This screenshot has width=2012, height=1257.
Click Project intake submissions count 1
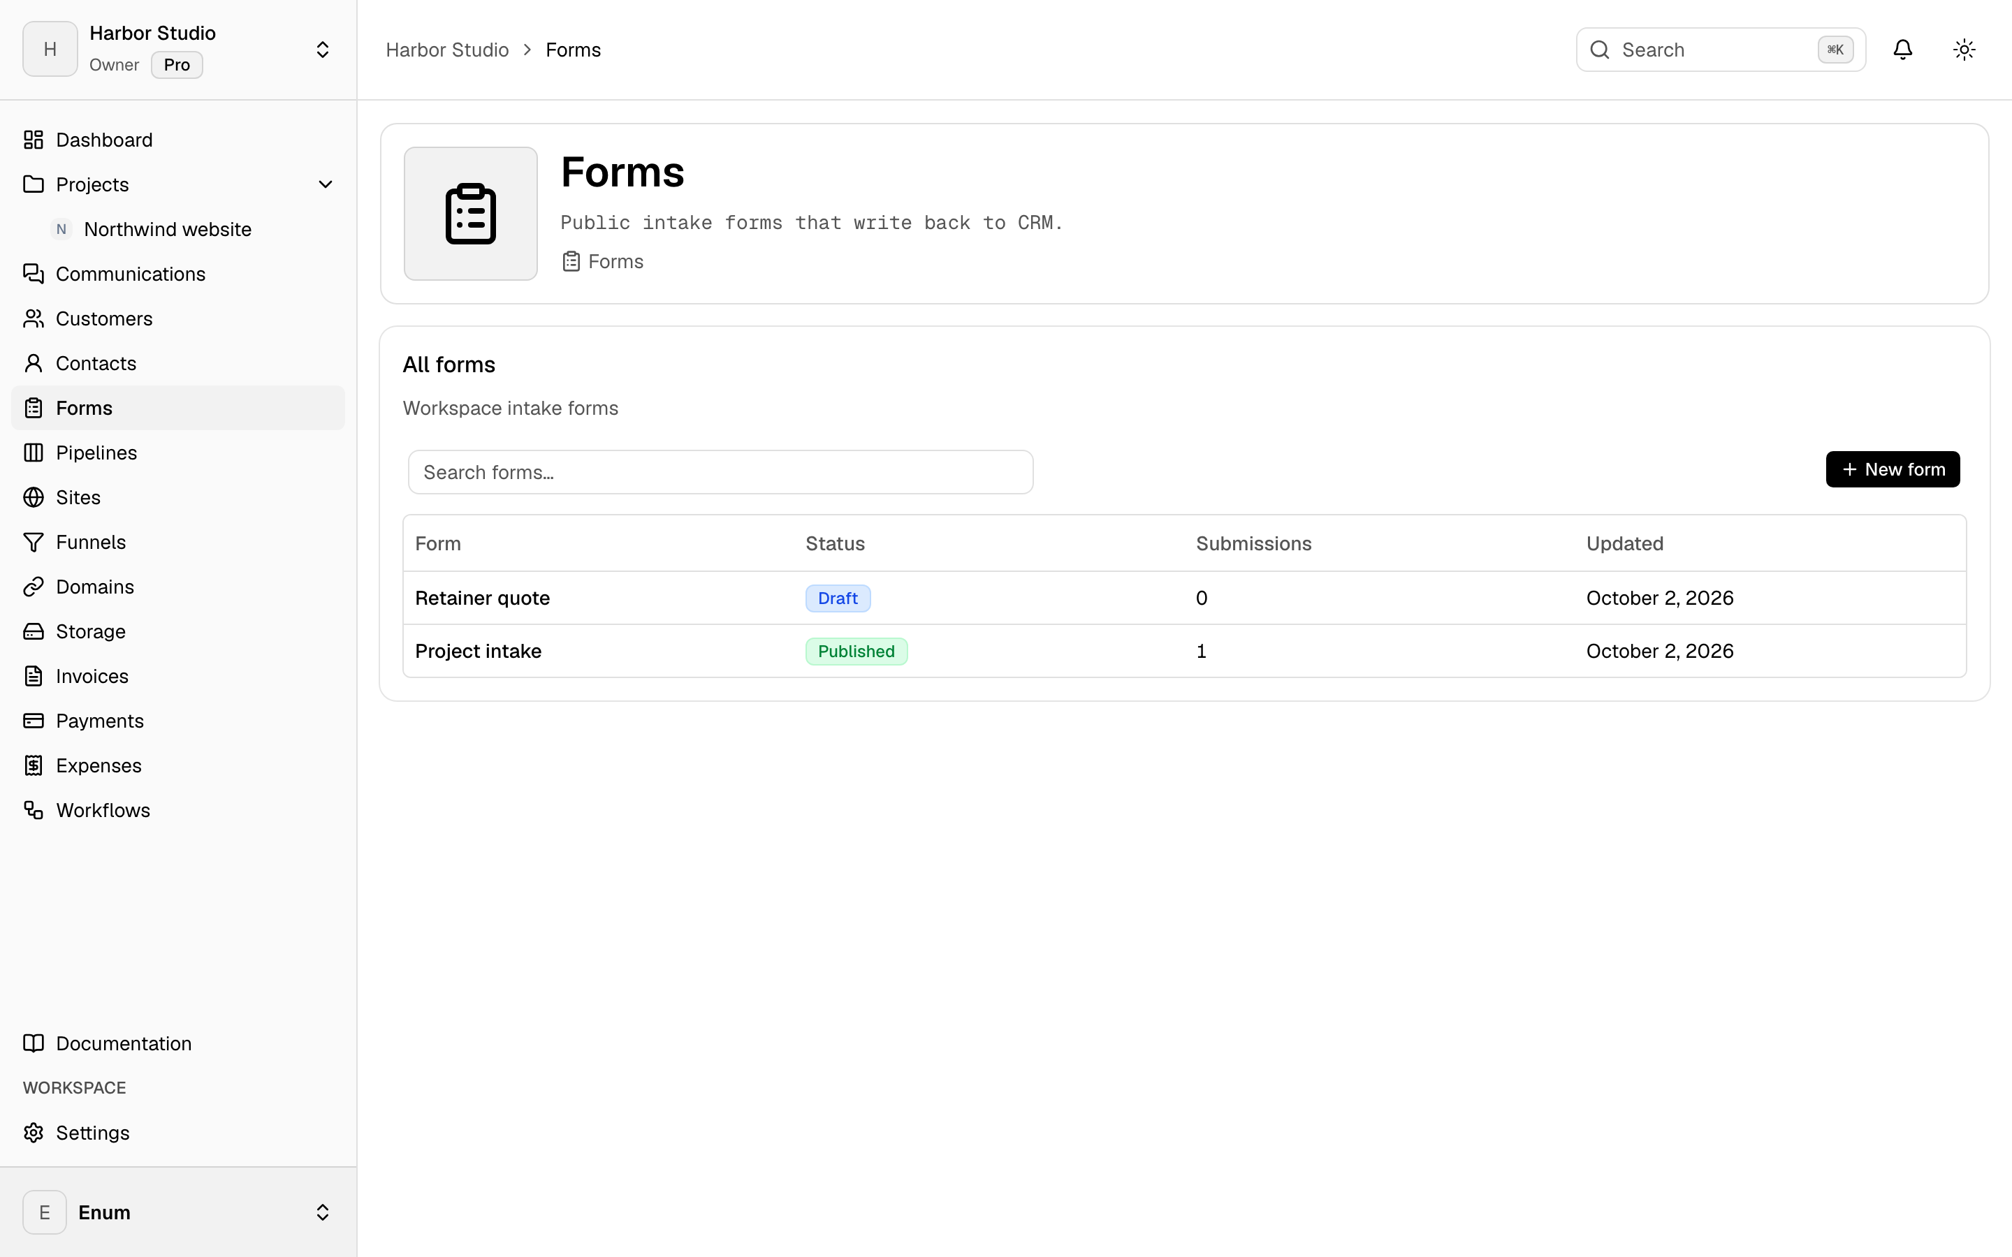pyautogui.click(x=1200, y=651)
